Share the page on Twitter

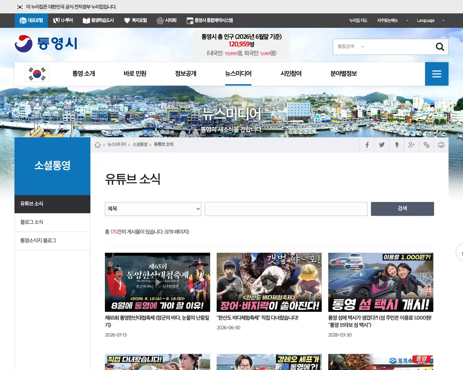point(382,145)
